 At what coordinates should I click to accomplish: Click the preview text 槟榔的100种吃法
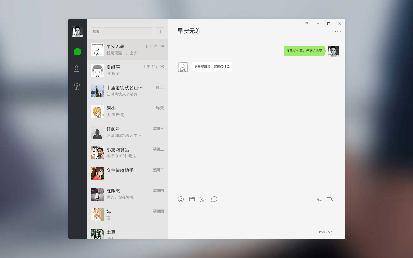(x=121, y=156)
